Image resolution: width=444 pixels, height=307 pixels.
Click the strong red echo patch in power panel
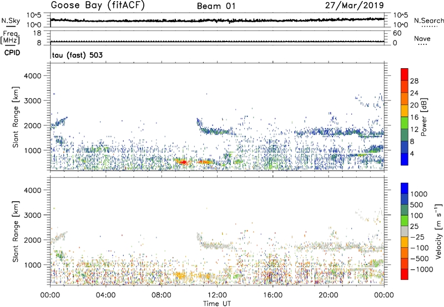183,162
